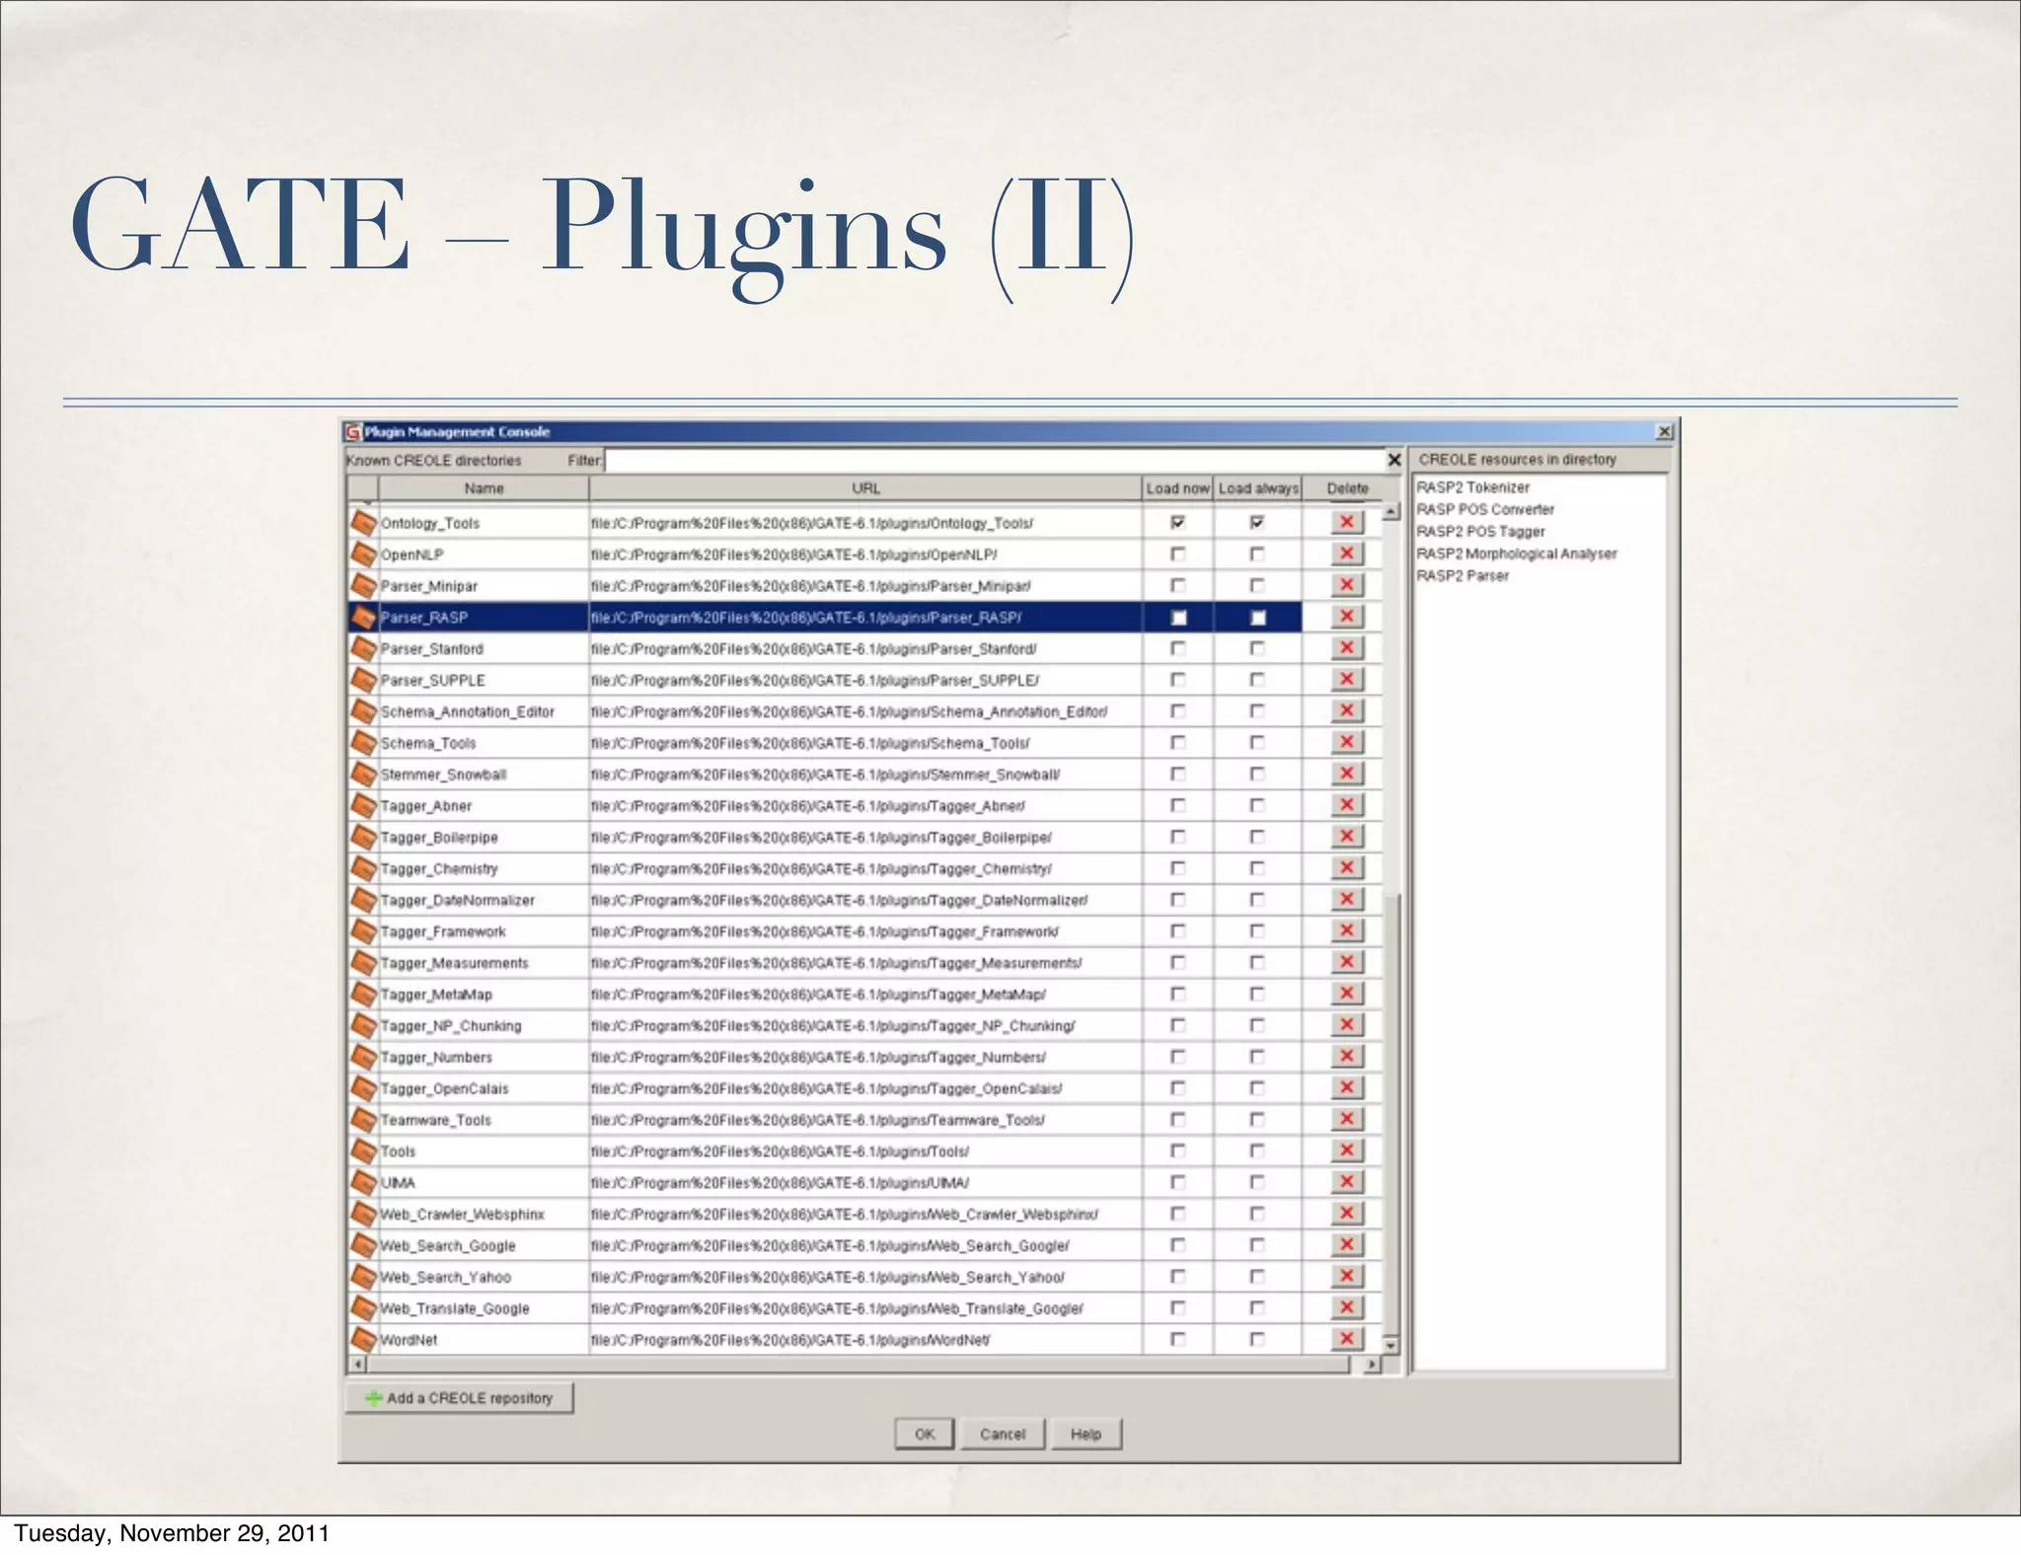The height and width of the screenshot is (1555, 2021).
Task: Clear the Filter field with black X
Action: point(1394,460)
